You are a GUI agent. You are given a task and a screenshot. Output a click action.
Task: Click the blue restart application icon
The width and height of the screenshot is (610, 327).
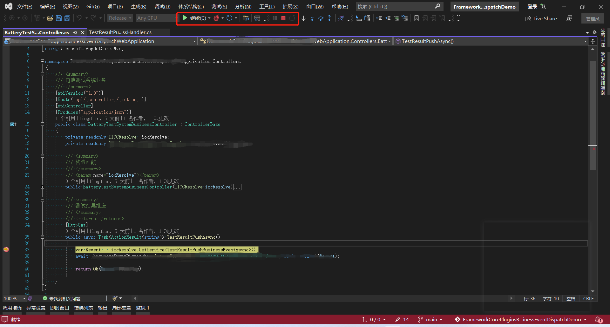tap(229, 18)
